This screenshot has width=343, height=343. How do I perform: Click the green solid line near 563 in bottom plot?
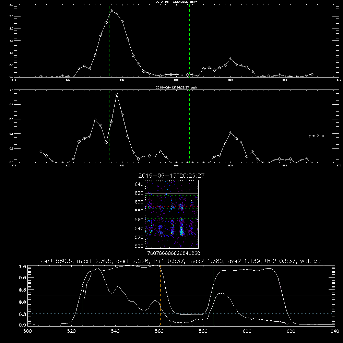click(x=165, y=296)
